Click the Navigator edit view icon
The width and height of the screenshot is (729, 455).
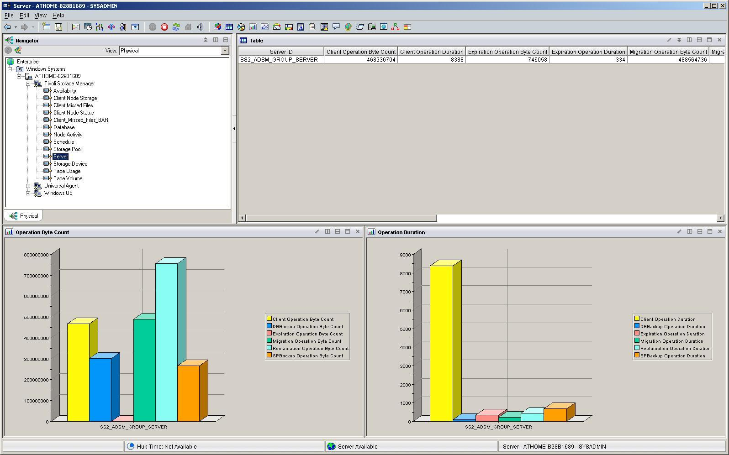18,50
